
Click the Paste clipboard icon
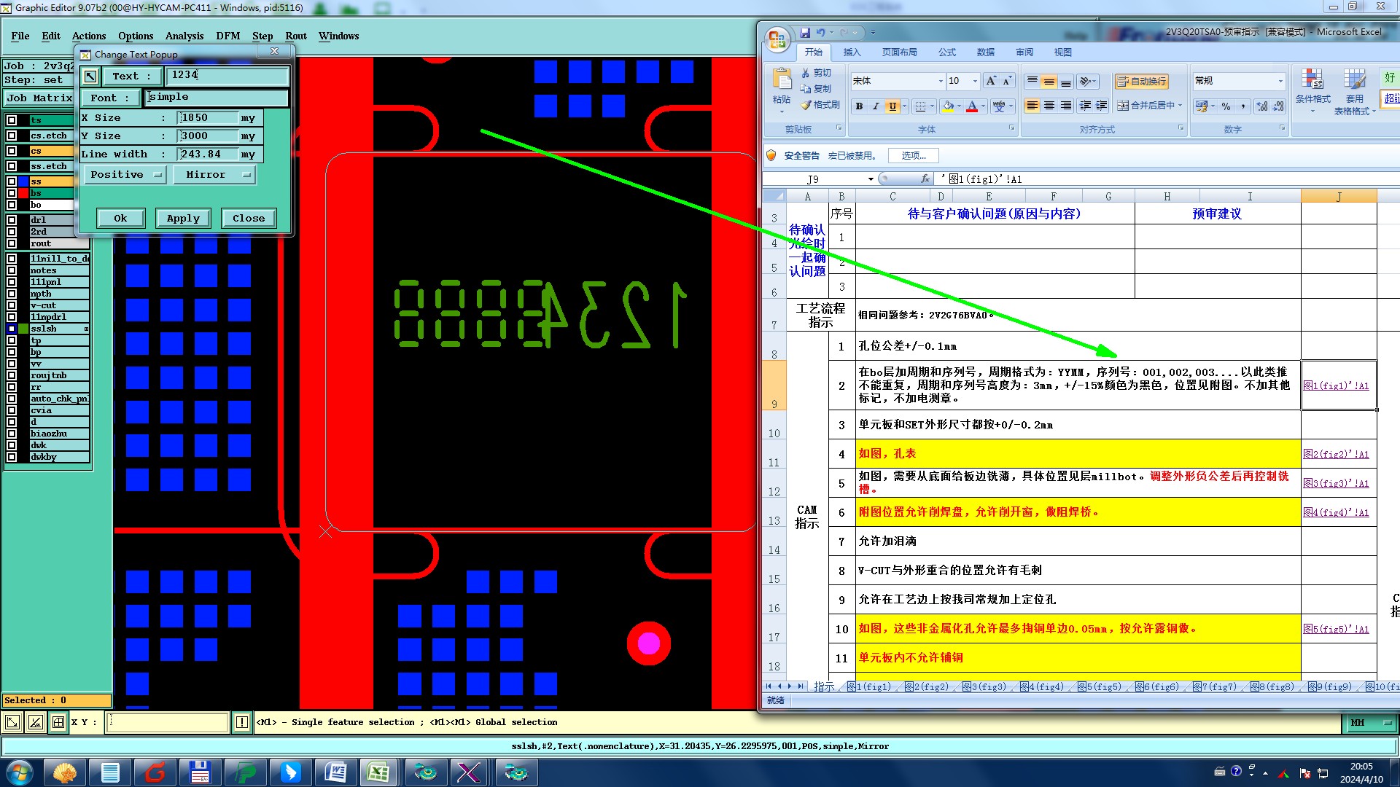pos(782,79)
